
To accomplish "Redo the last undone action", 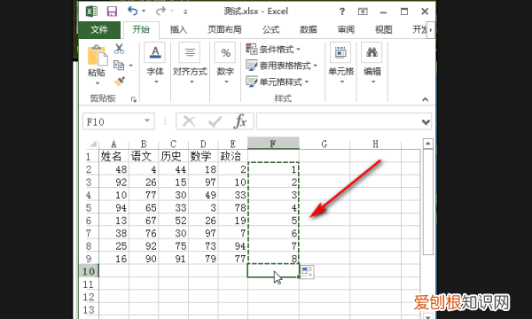I will 160,12.
